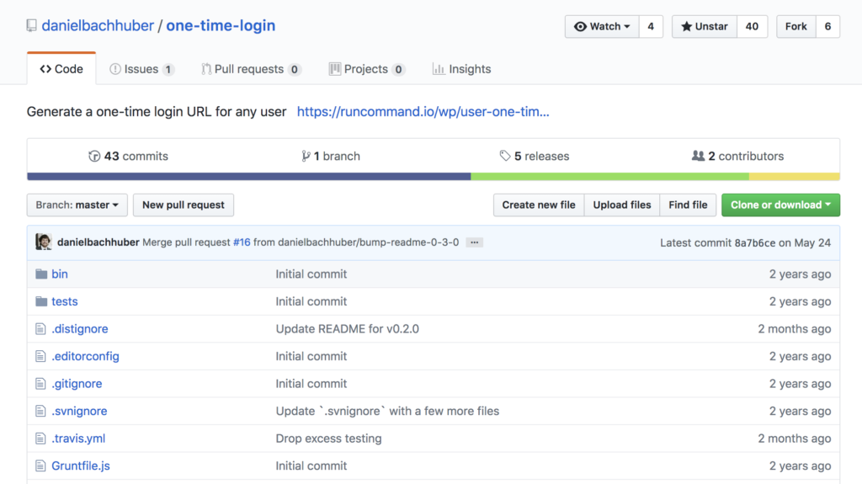Open the Clone or download dropdown
The image size is (862, 484).
point(780,205)
